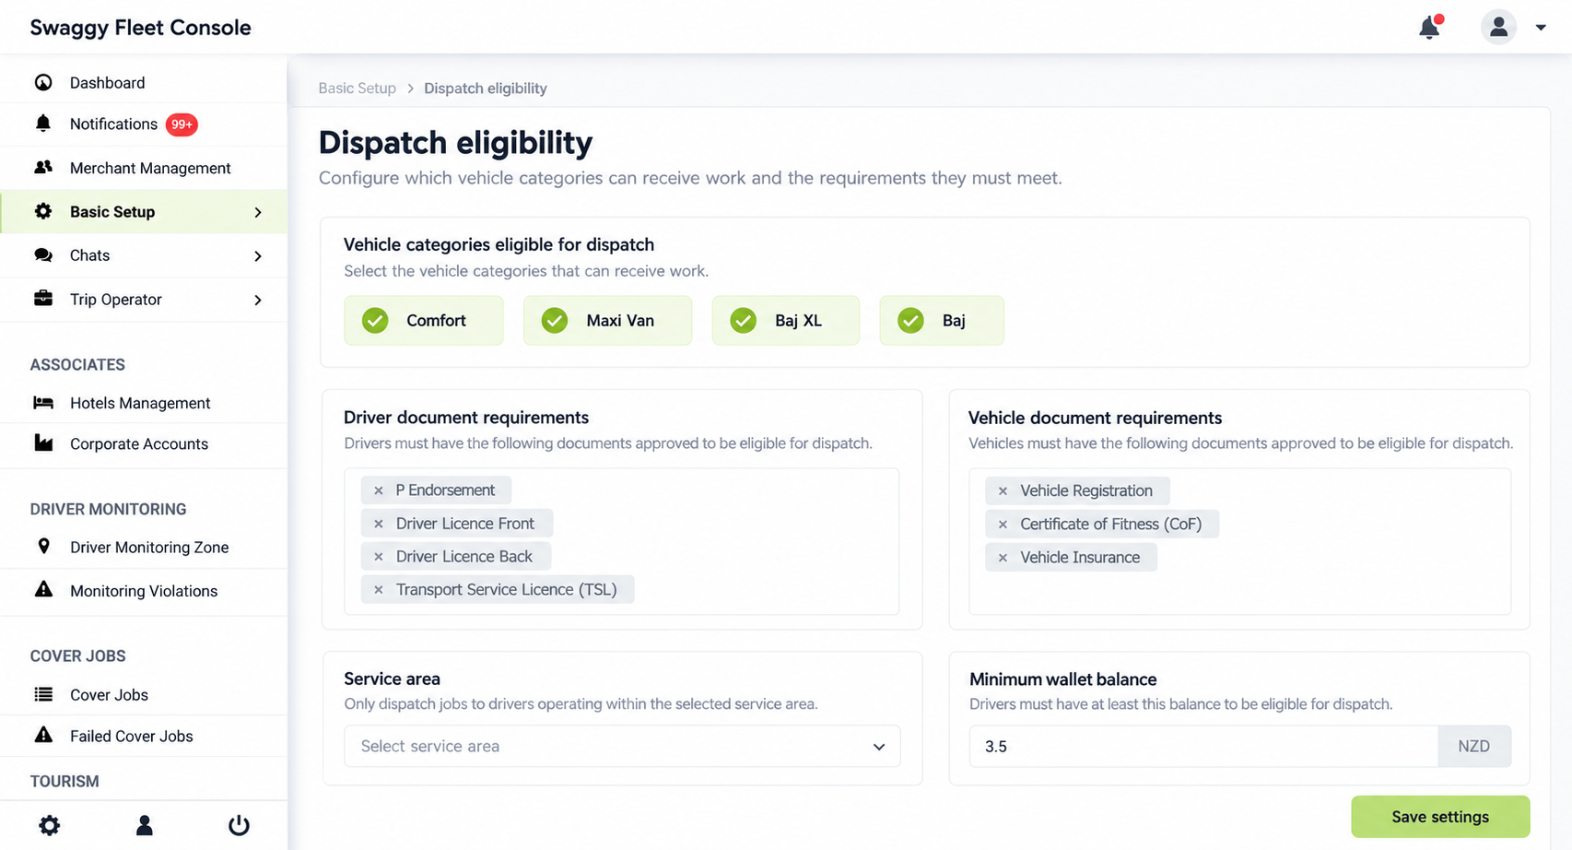Open the notification bell in the header
This screenshot has width=1572, height=850.
point(1429,28)
